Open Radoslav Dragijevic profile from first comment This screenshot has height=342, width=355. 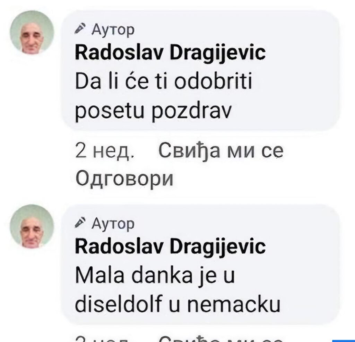tap(170, 53)
